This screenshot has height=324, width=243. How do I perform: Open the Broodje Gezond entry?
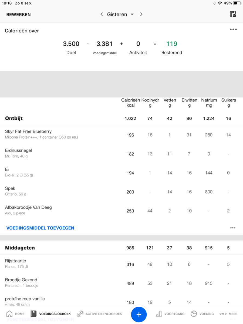pos(22,282)
